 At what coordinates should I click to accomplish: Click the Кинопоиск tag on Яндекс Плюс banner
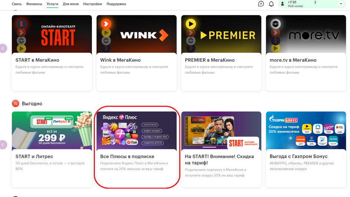click(150, 125)
